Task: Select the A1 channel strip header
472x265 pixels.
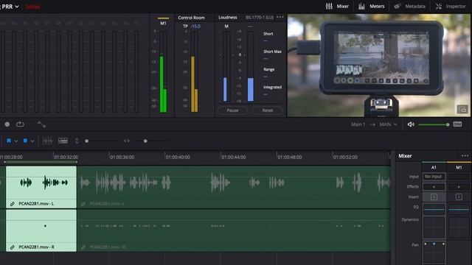Action: coord(434,167)
